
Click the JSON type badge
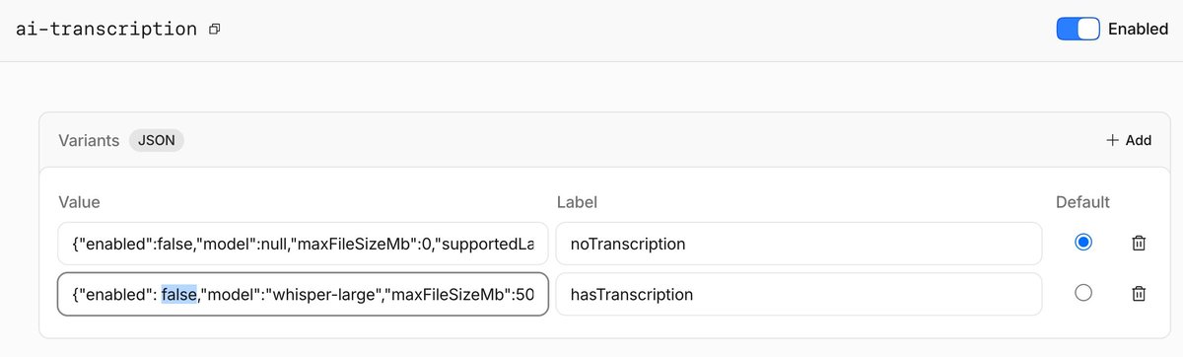[156, 140]
